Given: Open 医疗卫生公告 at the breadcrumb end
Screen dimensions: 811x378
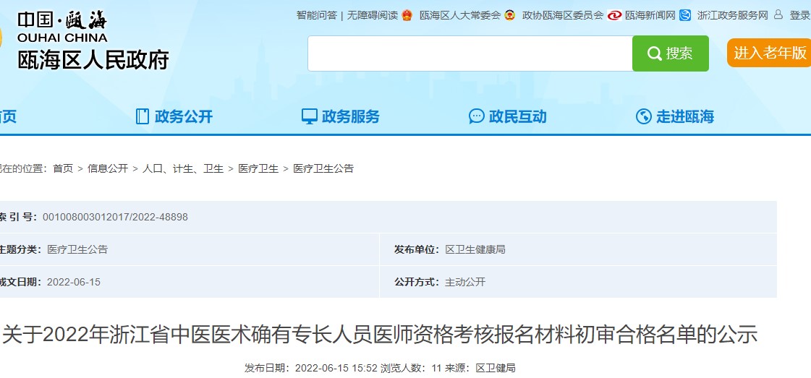Looking at the screenshot, I should coord(323,168).
